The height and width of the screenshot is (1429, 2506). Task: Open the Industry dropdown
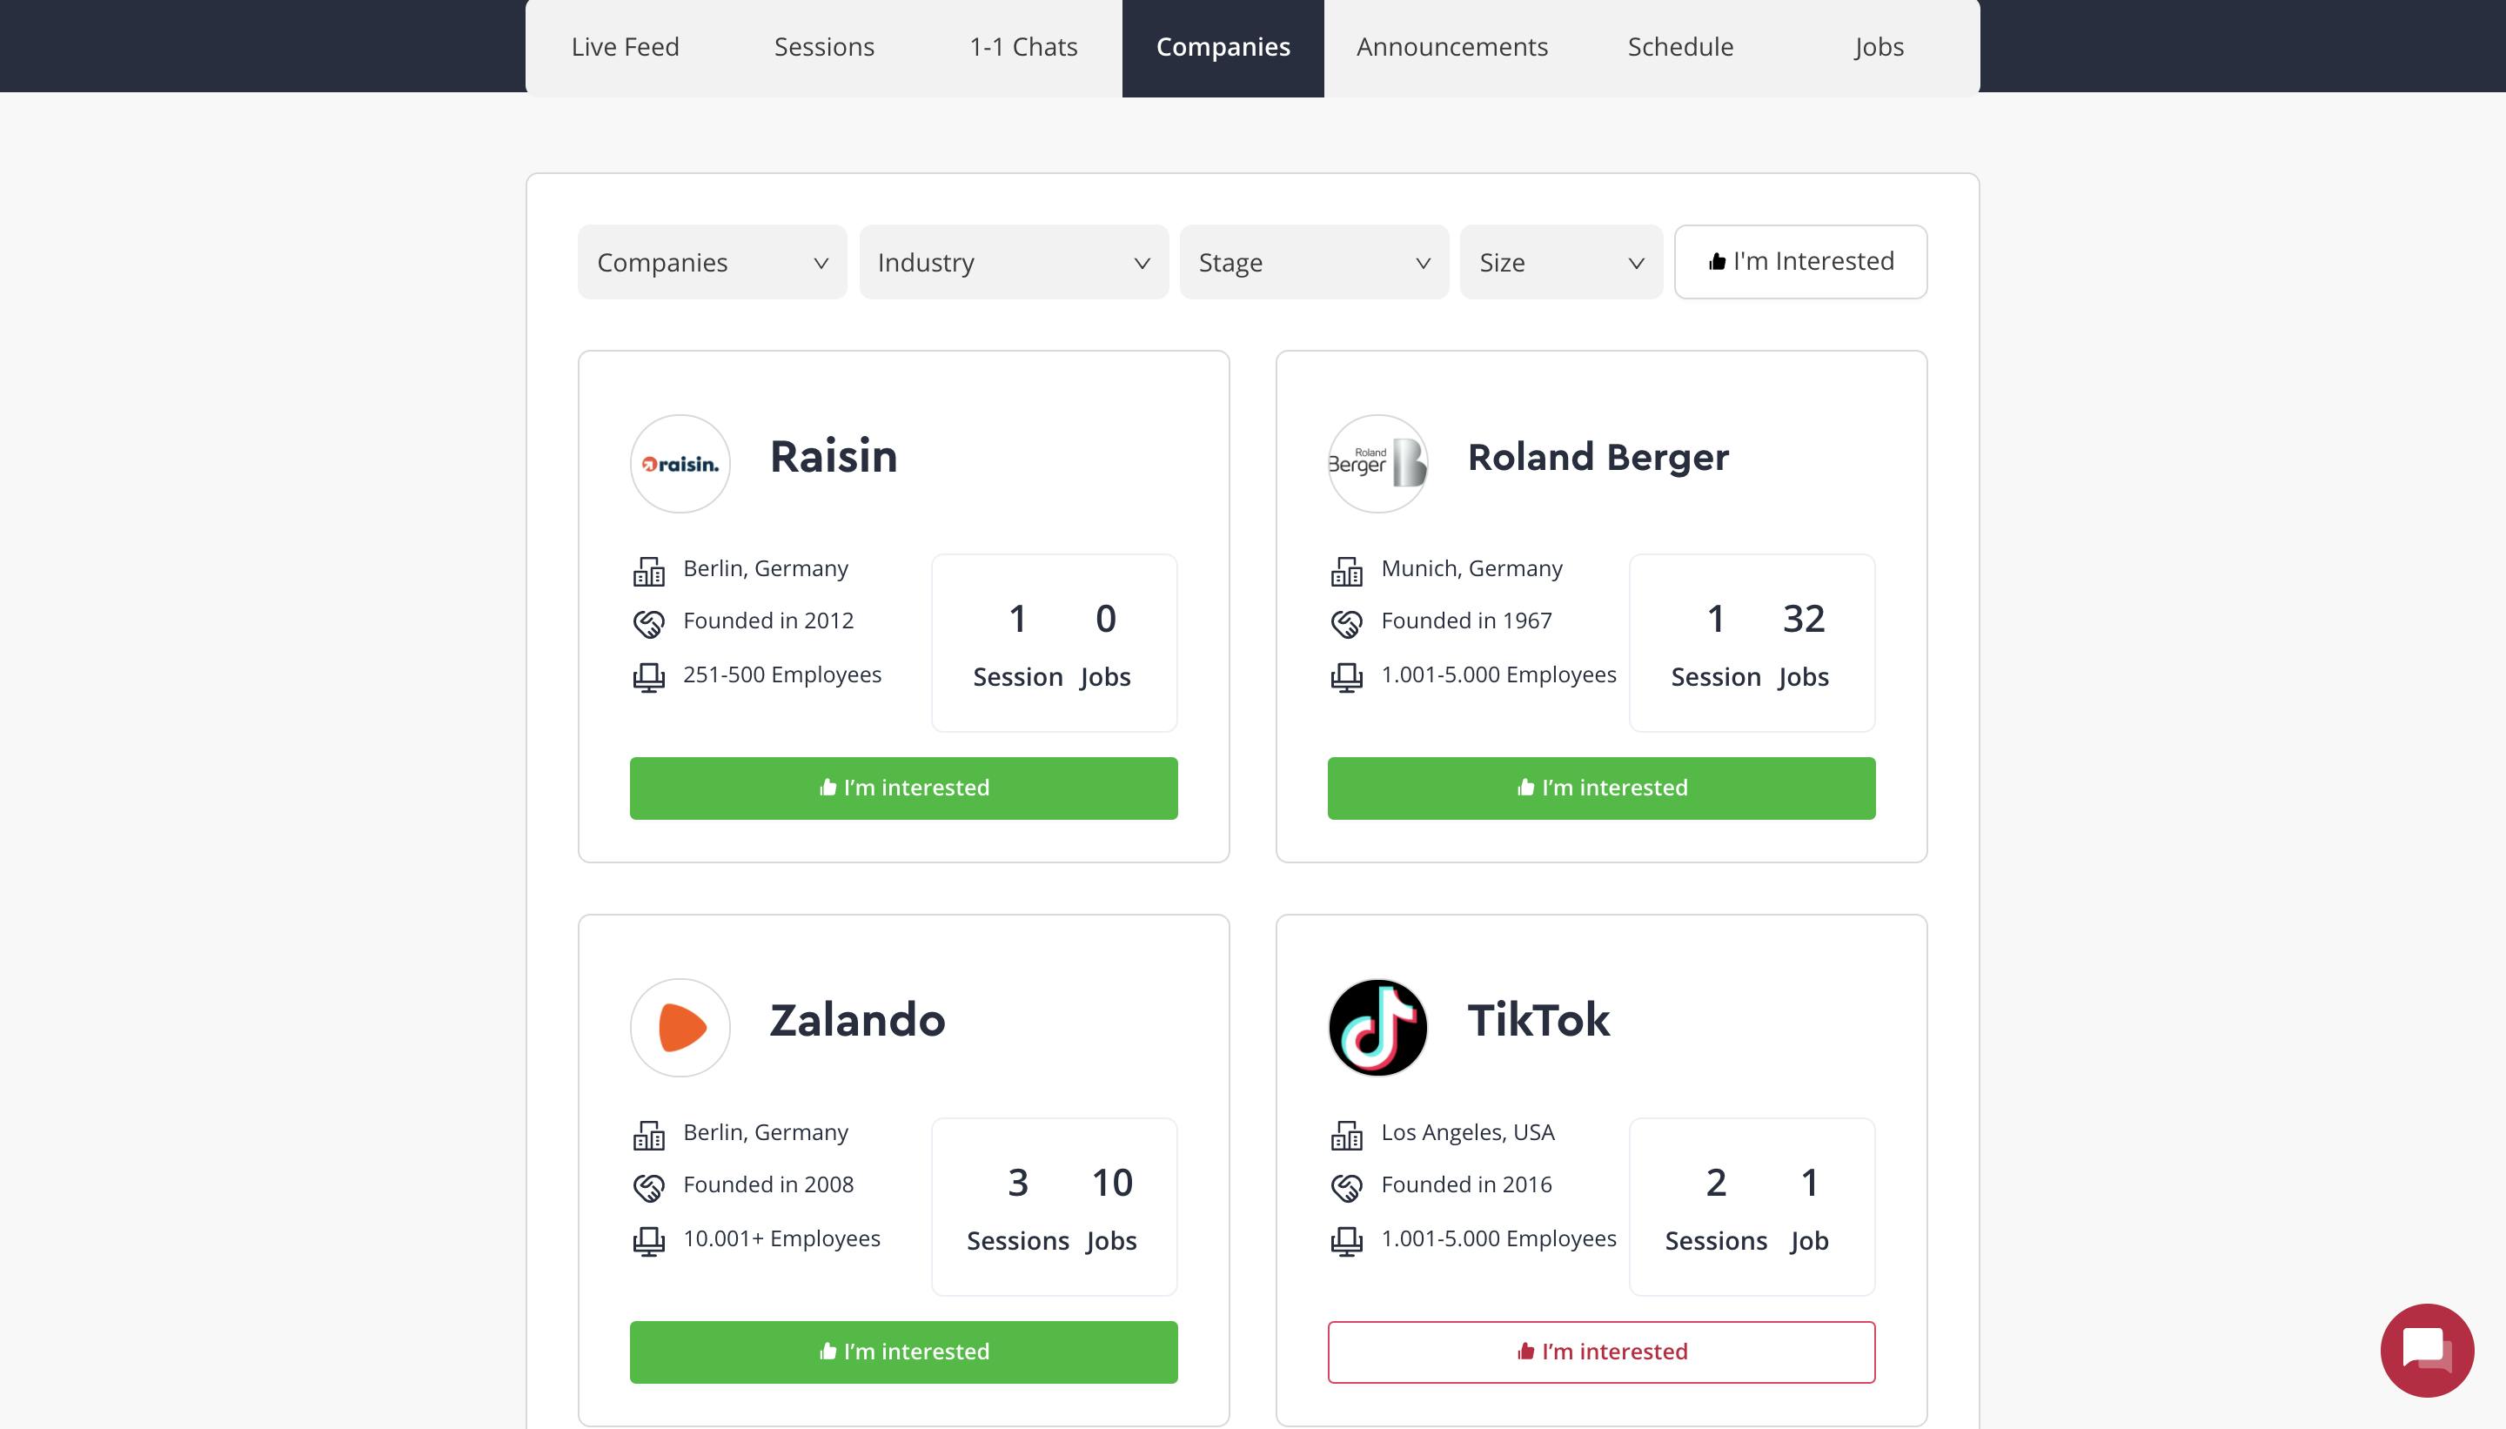1014,262
